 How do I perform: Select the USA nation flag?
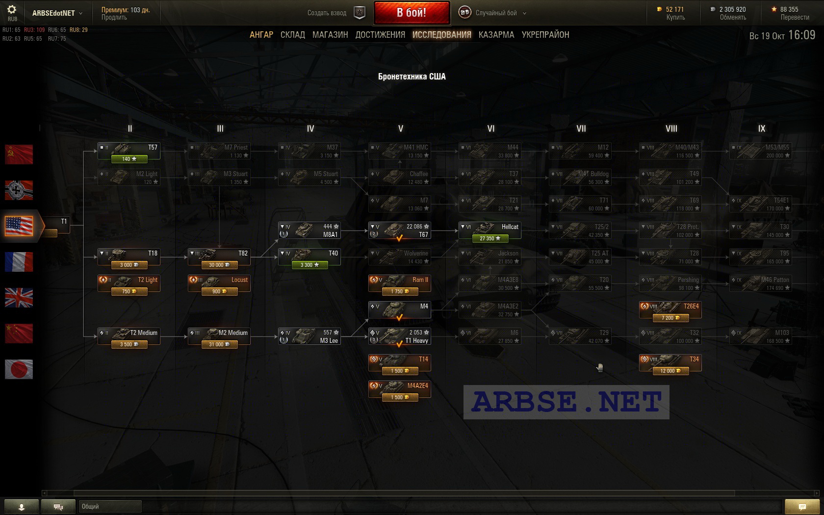click(19, 226)
